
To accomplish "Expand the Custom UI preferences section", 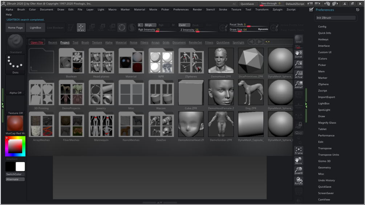I will [x=325, y=52].
